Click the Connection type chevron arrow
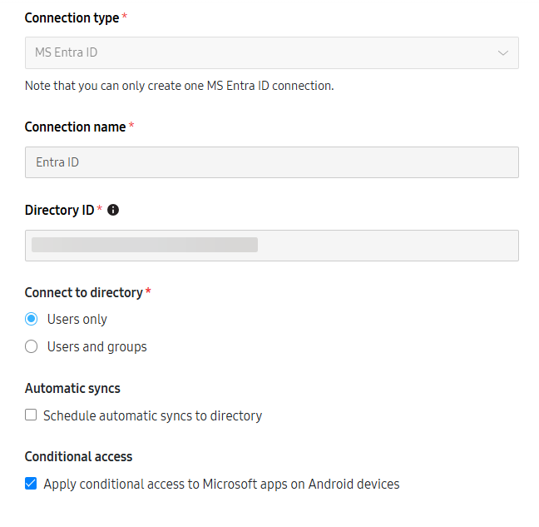The image size is (539, 527). pos(503,53)
